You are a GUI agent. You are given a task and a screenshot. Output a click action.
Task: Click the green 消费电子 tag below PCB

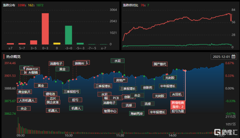pyautogui.click(x=109, y=103)
